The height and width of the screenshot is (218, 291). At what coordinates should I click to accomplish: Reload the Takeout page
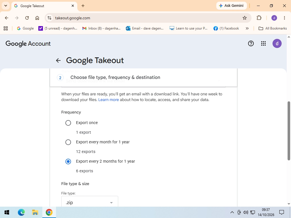[x=27, y=18]
